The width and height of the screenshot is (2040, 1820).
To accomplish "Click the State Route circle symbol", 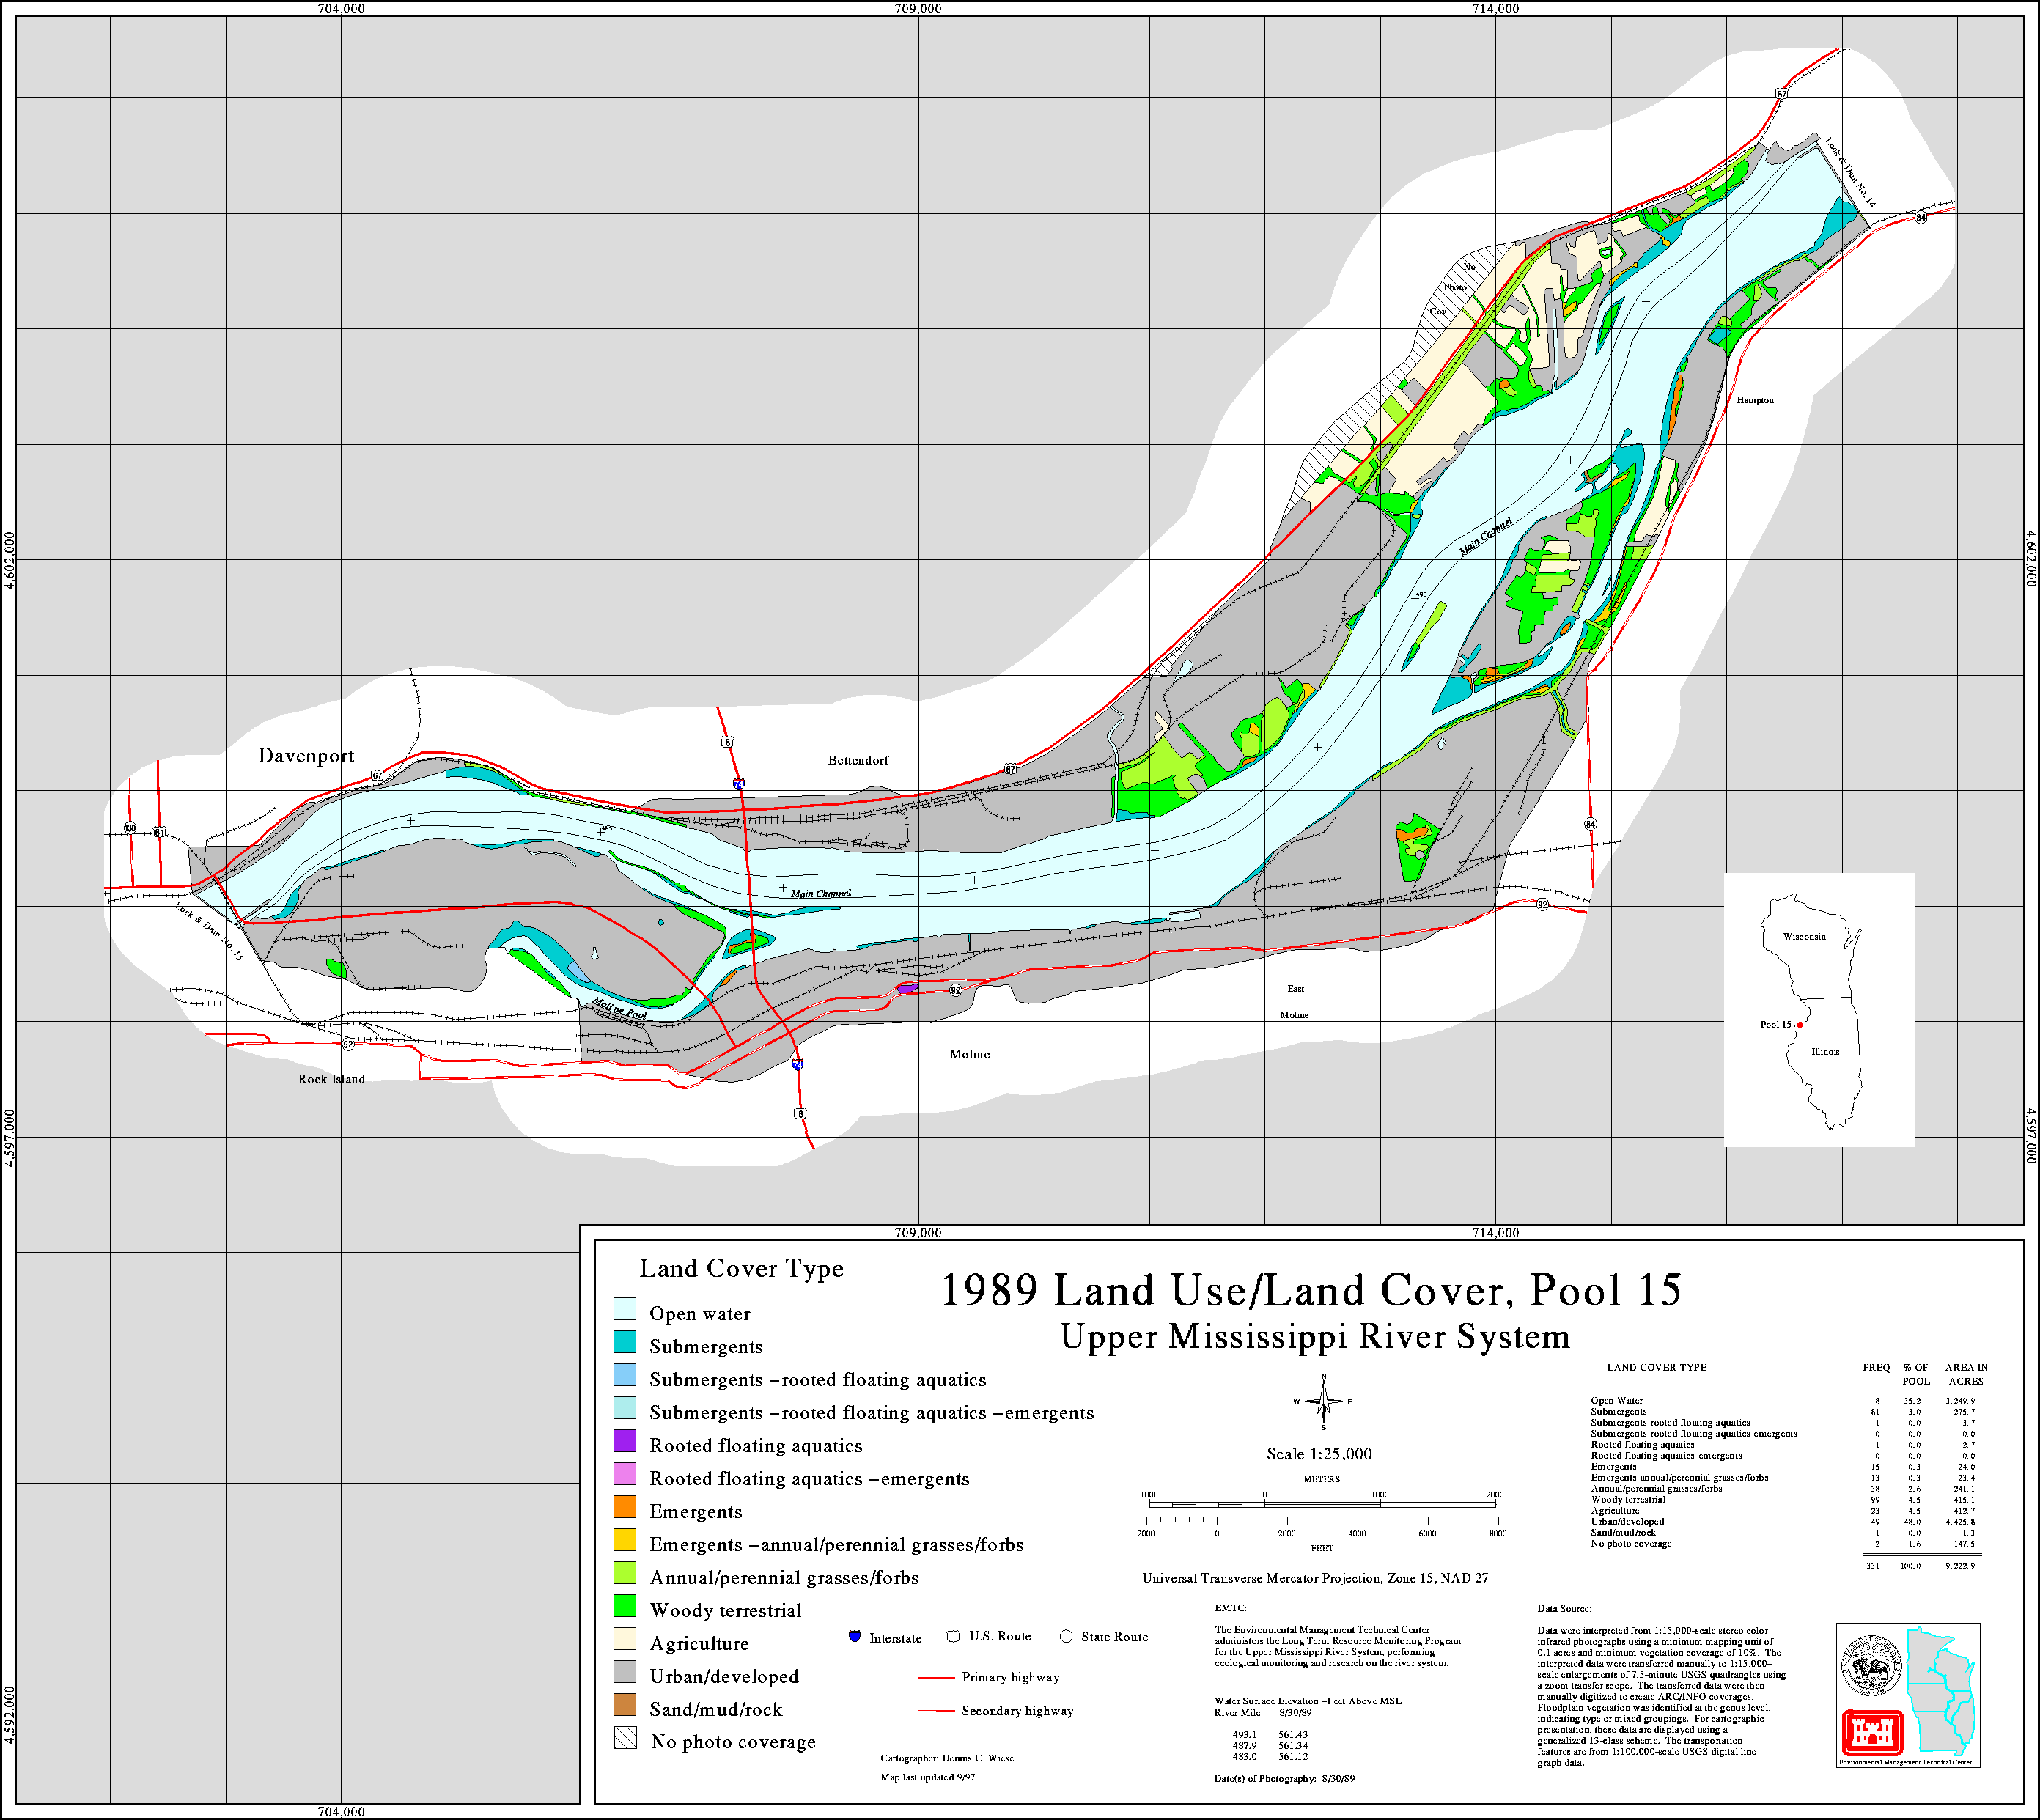I will pyautogui.click(x=1066, y=1636).
